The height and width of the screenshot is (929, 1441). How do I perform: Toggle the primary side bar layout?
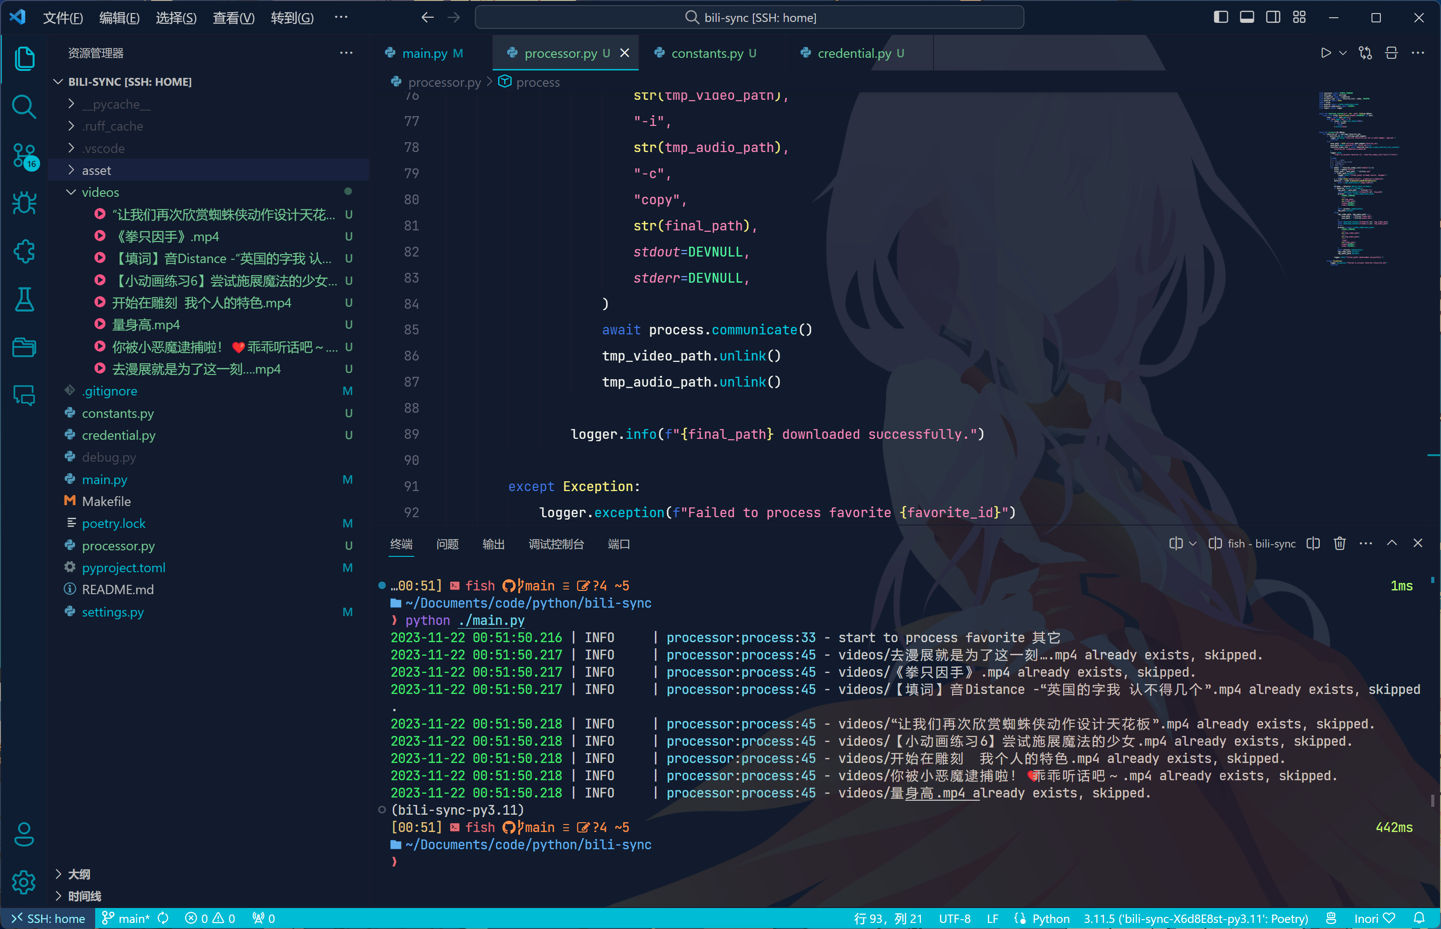click(1221, 18)
